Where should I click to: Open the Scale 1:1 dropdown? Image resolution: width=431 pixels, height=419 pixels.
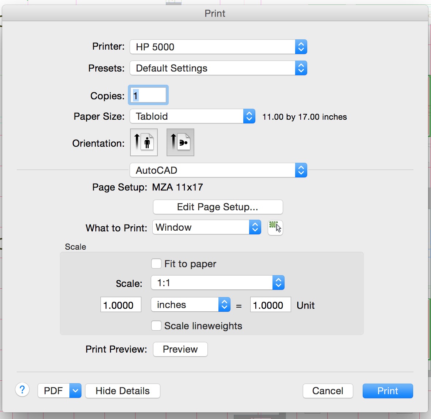click(x=217, y=283)
